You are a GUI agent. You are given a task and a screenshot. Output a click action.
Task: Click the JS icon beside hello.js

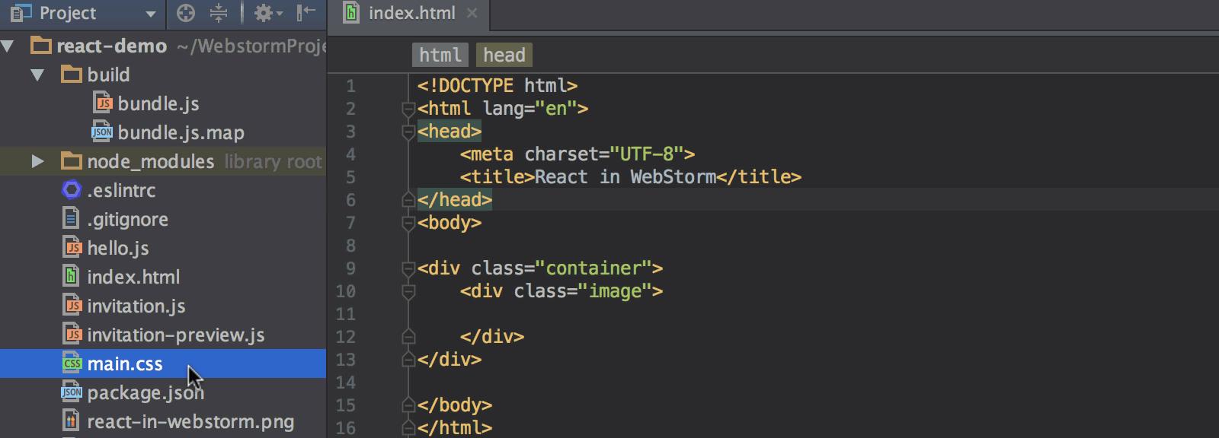[72, 247]
